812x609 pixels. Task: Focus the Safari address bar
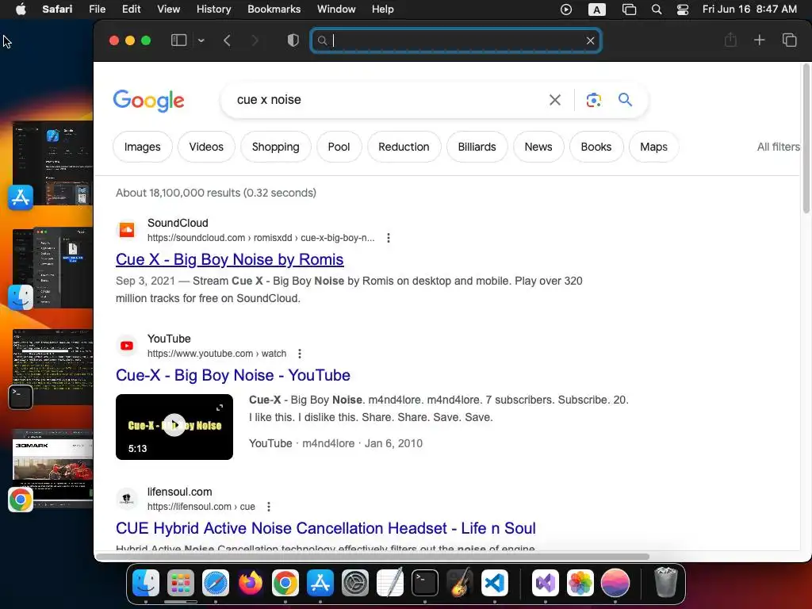tap(456, 40)
